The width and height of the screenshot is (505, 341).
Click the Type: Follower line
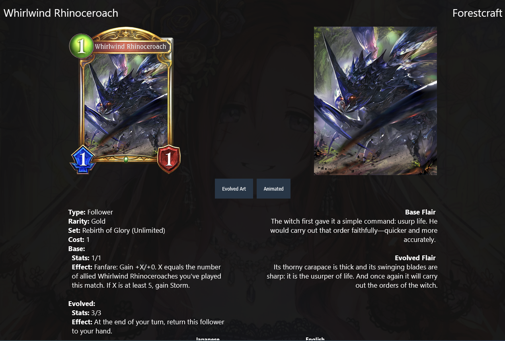tap(90, 212)
